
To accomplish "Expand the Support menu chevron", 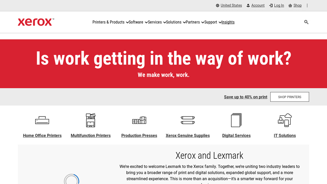I will click(220, 22).
